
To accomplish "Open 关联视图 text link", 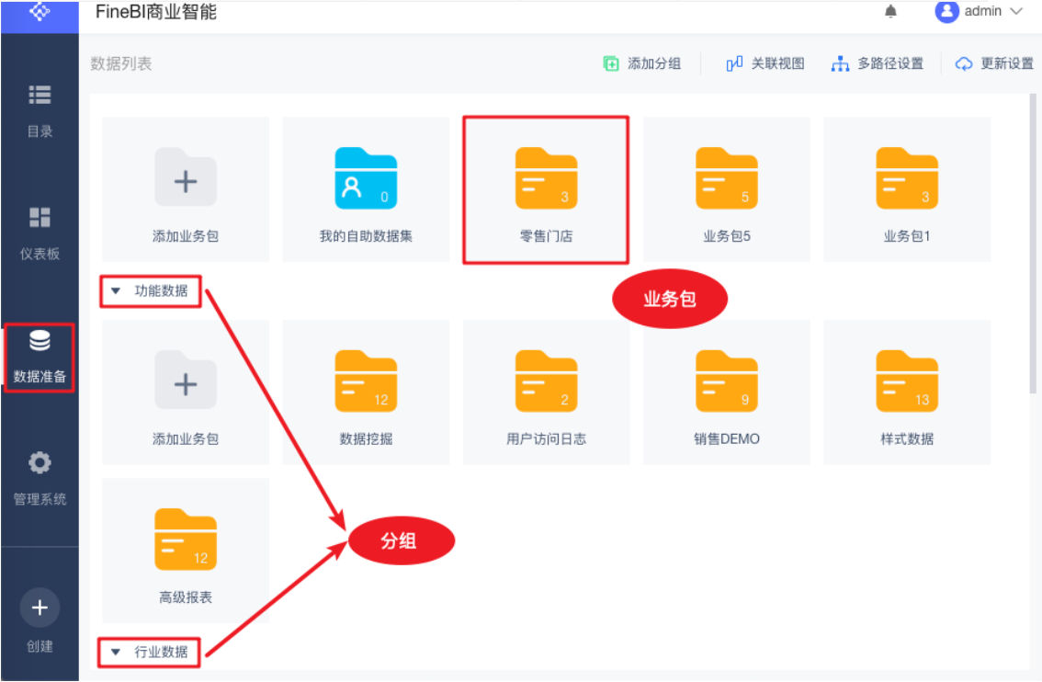I will tap(778, 63).
